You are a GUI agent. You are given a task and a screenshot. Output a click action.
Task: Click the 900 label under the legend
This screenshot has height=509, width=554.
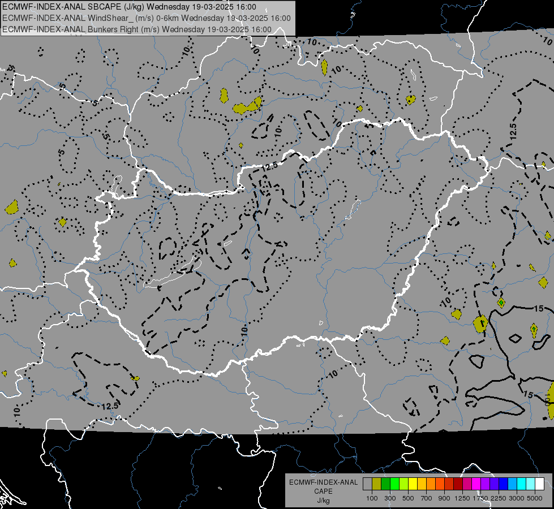(x=444, y=498)
